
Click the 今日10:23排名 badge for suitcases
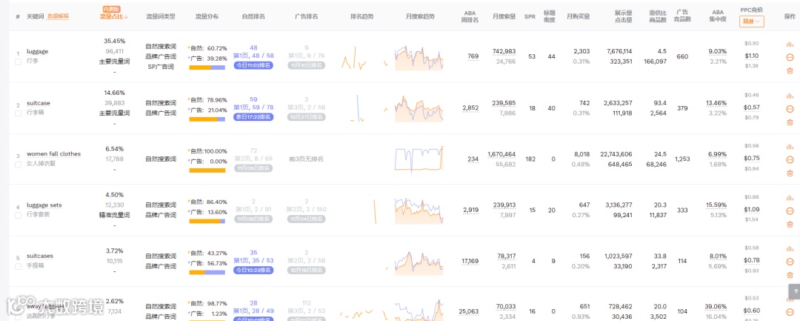click(x=253, y=270)
